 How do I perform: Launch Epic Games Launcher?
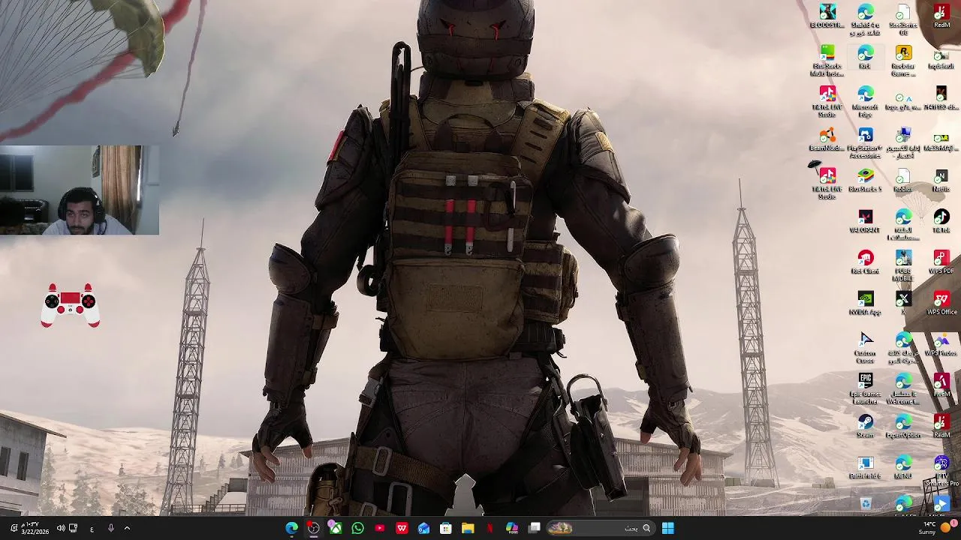click(865, 388)
